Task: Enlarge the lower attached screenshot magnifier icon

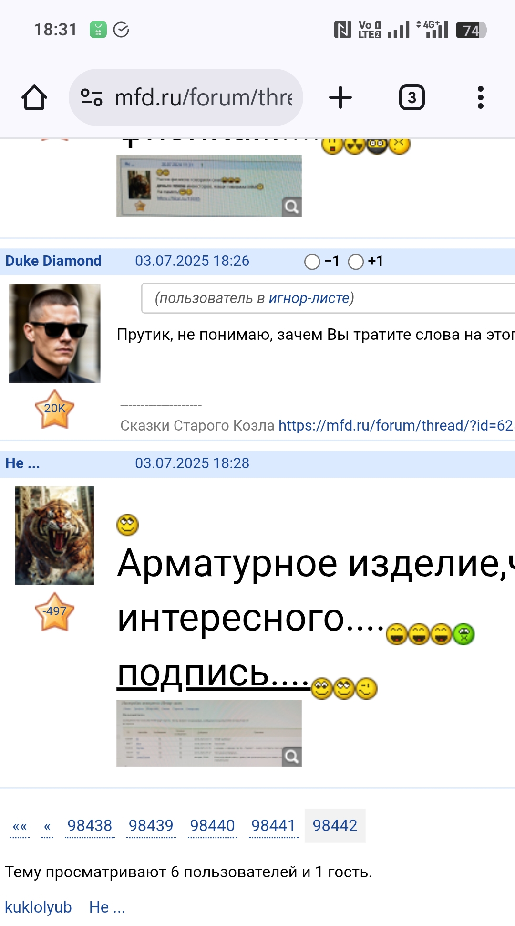Action: [291, 757]
